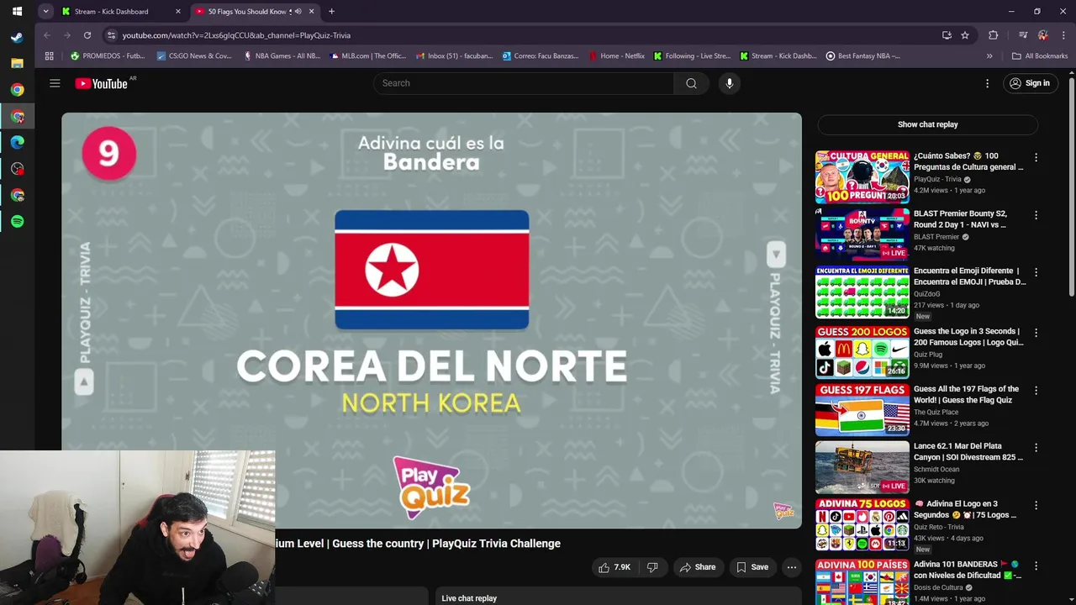Launch Microsoft Edge from the taskbar
The width and height of the screenshot is (1076, 605).
click(17, 143)
